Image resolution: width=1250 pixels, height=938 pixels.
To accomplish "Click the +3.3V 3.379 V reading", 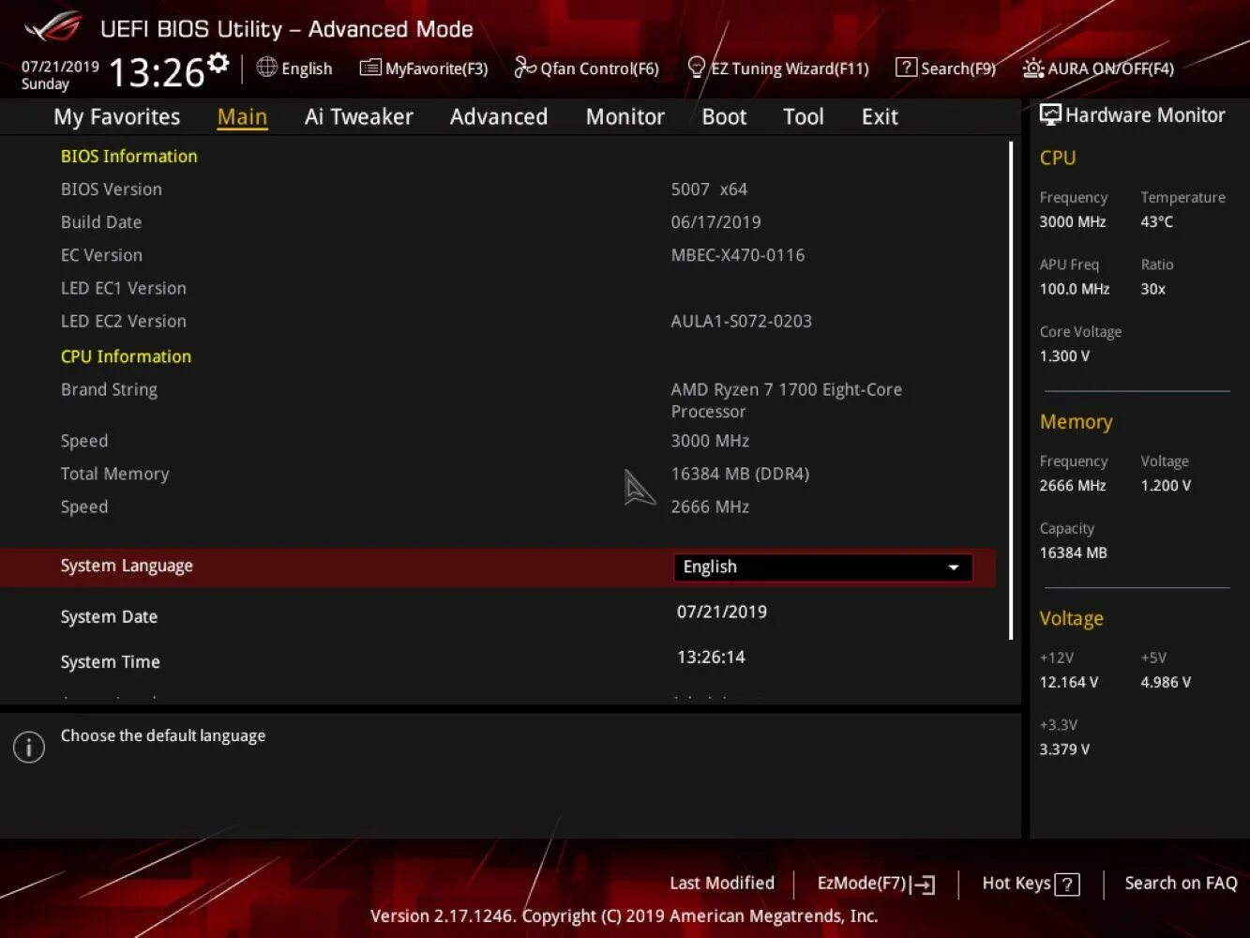I will point(1065,749).
